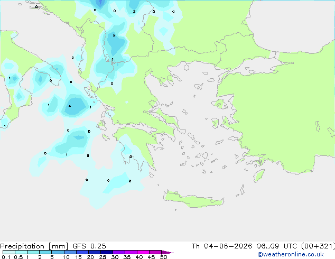Click the map value "3" in the north
Image resolution: width=335 pixels, height=259 pixels.
pos(114,35)
